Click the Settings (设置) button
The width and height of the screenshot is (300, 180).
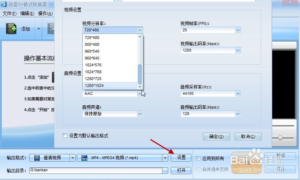[181, 158]
